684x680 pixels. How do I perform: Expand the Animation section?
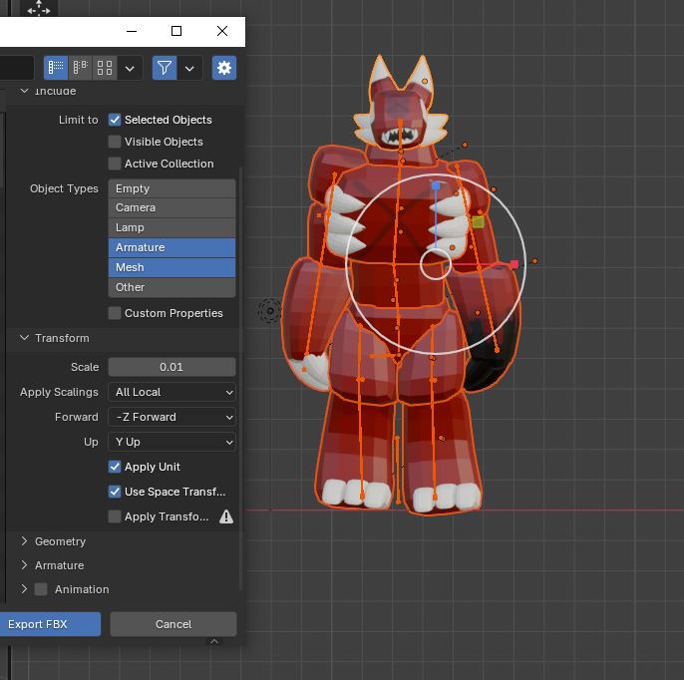pos(24,589)
